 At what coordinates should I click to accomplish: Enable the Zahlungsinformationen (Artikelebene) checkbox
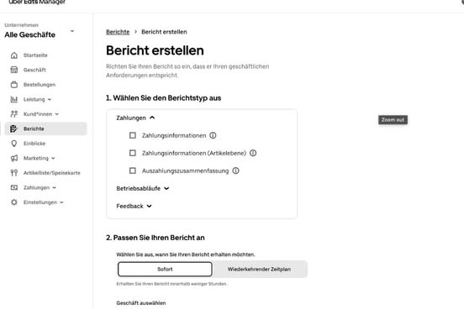[133, 153]
